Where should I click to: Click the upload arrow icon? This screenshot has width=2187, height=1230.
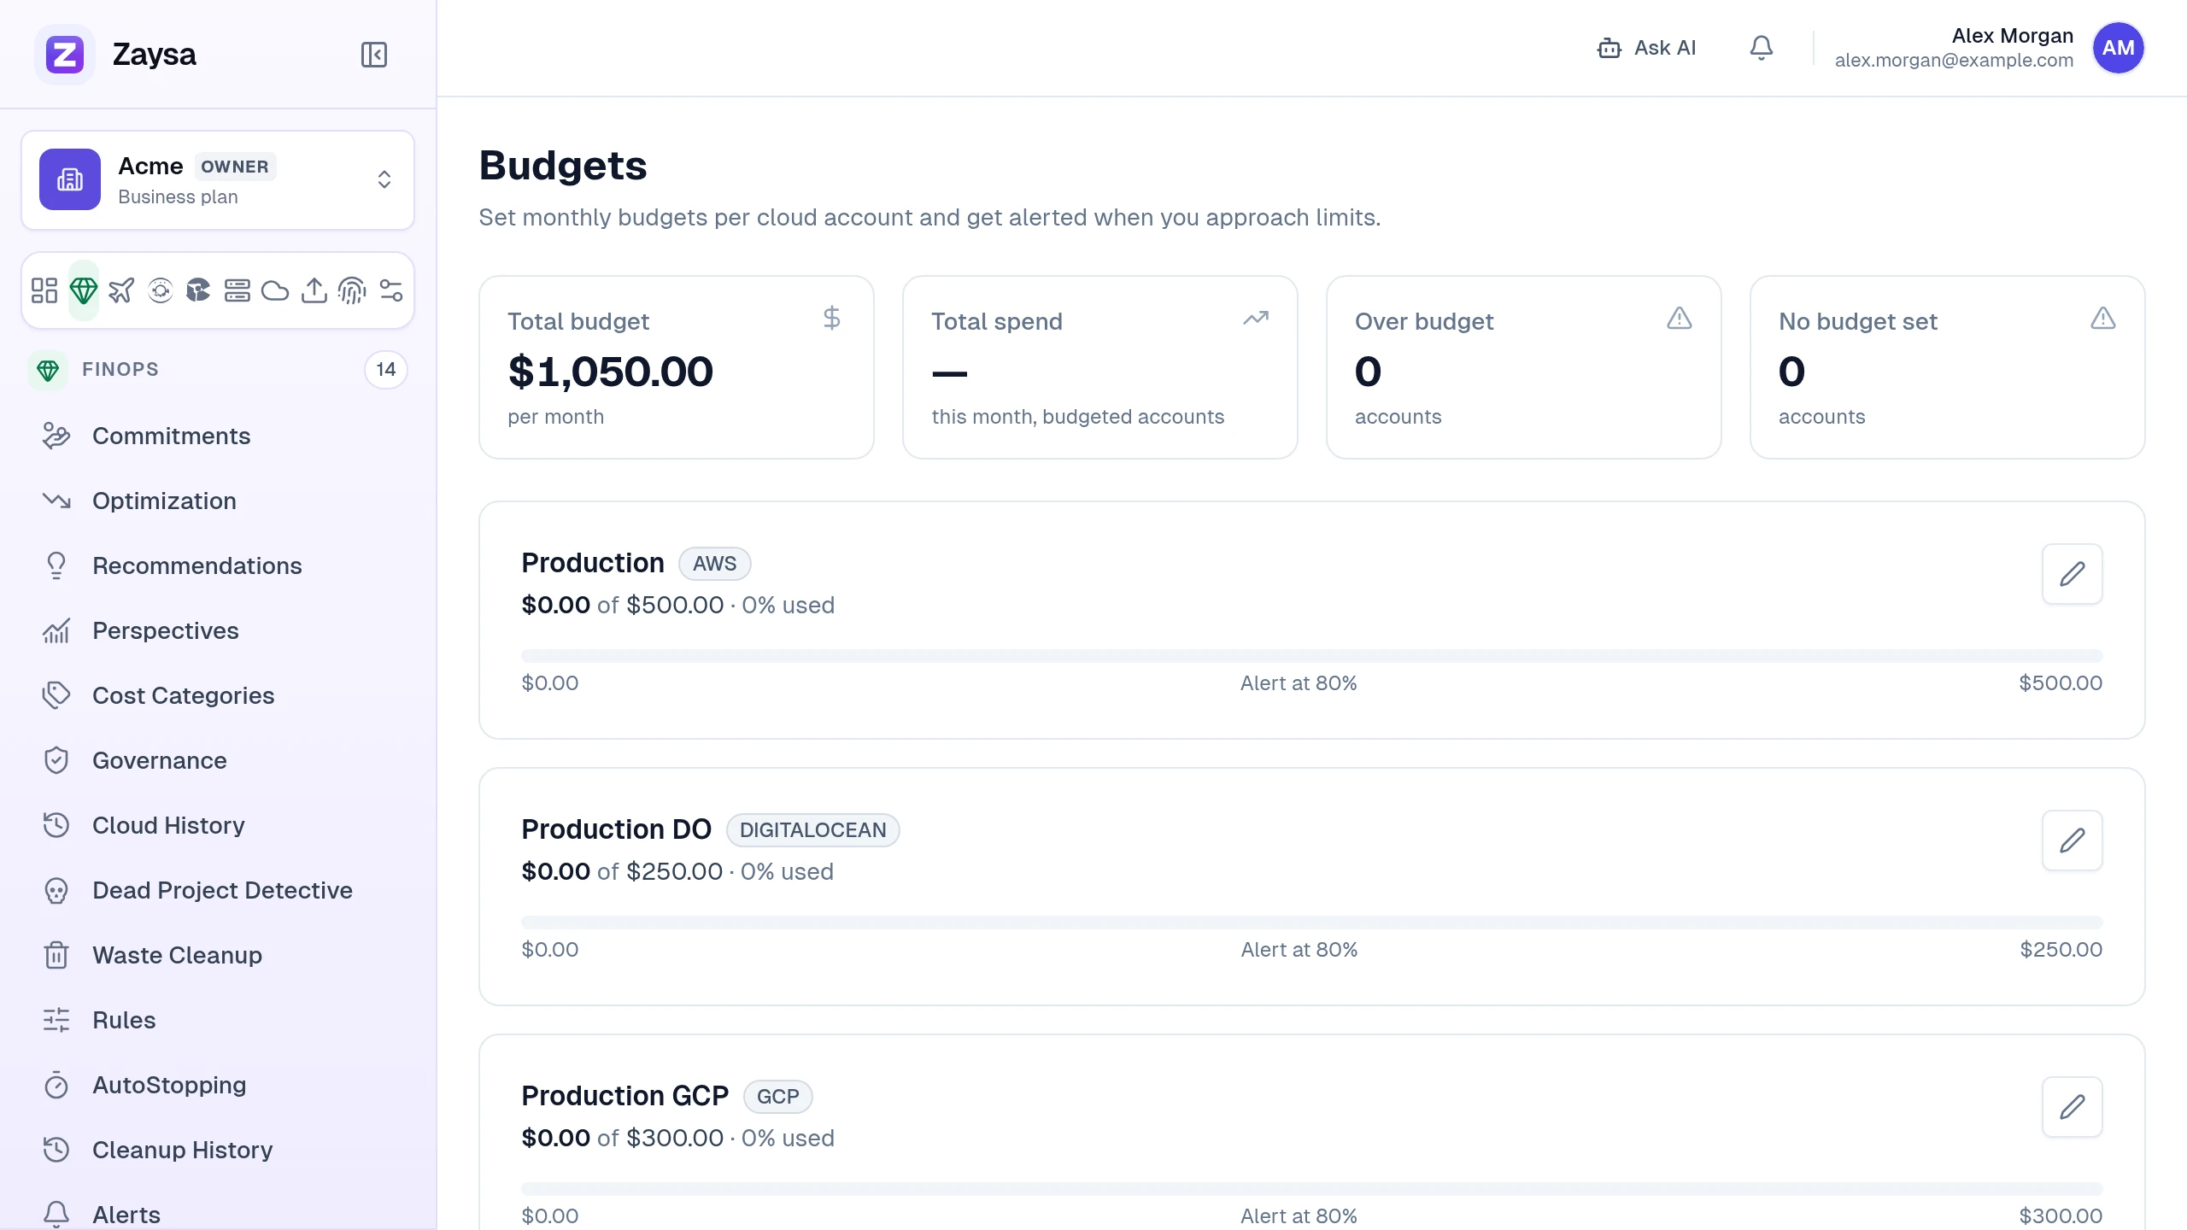point(314,290)
